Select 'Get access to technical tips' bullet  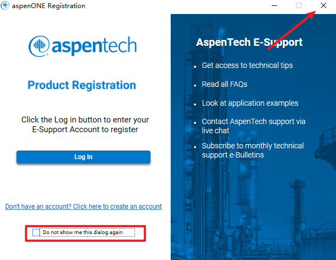247,65
